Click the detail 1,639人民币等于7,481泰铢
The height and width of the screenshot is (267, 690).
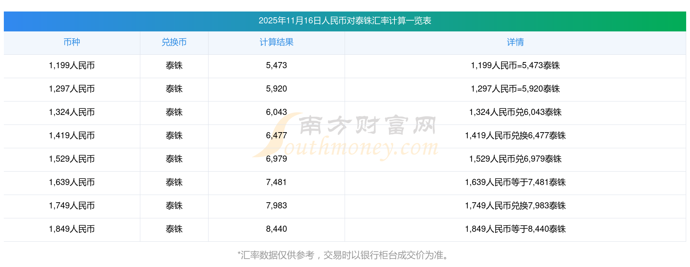pos(515,182)
